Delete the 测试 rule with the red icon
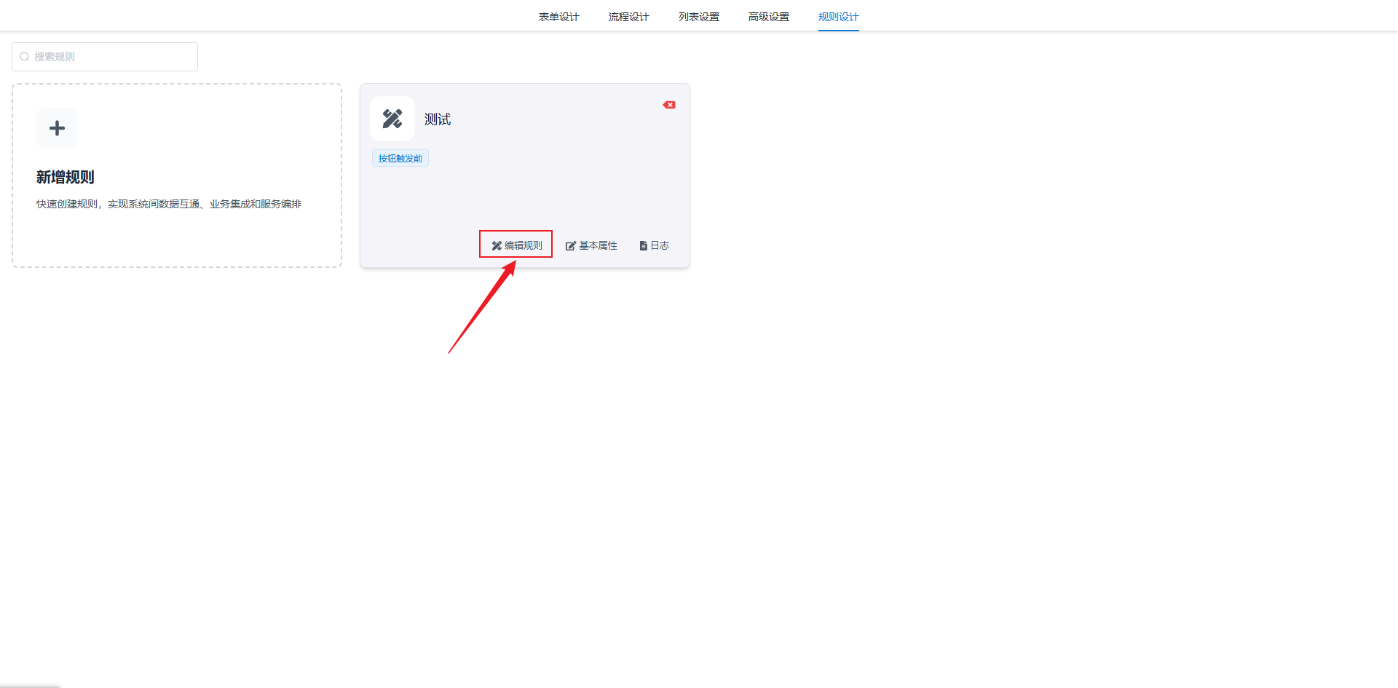The height and width of the screenshot is (688, 1398). click(x=669, y=105)
